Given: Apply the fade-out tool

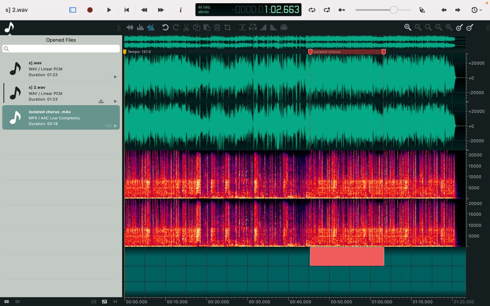Looking at the screenshot, I should (x=273, y=27).
